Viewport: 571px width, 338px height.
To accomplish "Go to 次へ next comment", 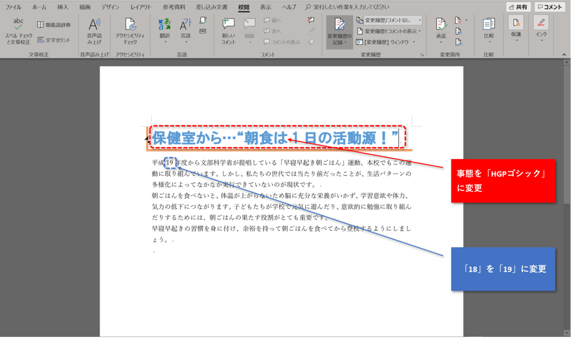I will 272,31.
